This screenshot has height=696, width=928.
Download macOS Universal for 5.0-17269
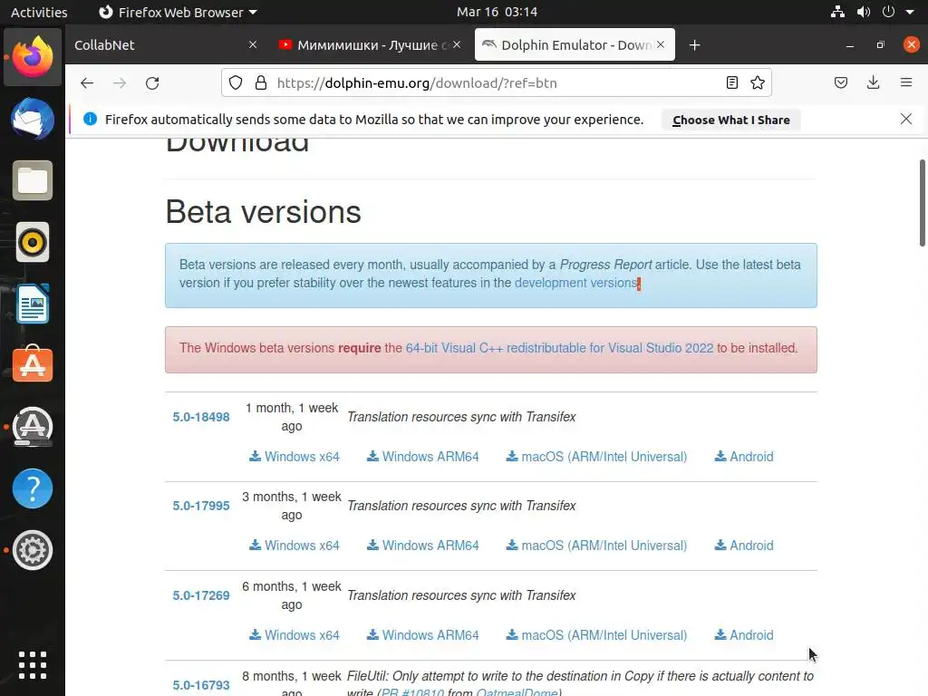(x=596, y=635)
